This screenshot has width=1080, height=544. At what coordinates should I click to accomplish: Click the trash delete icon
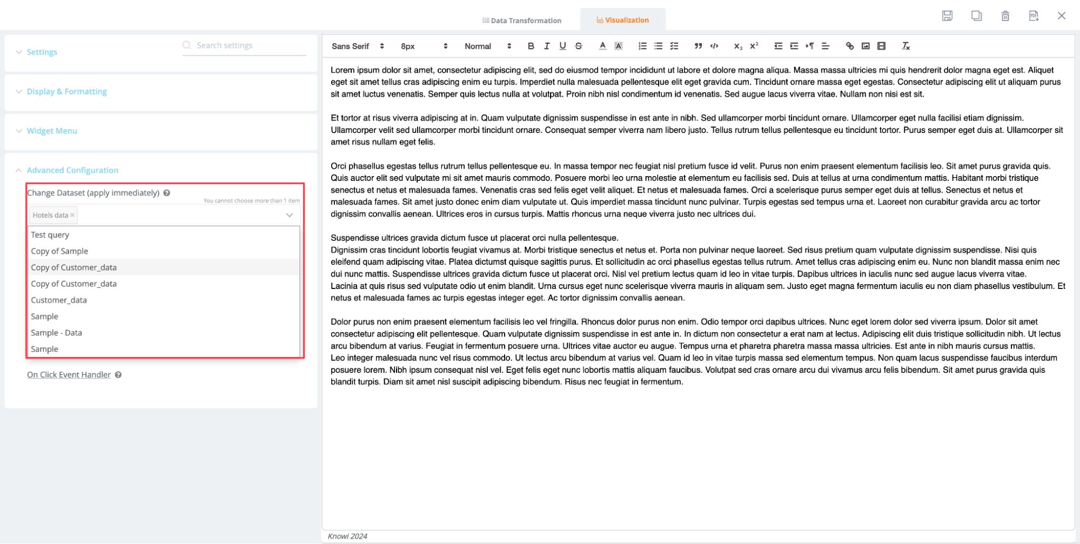click(x=1005, y=16)
